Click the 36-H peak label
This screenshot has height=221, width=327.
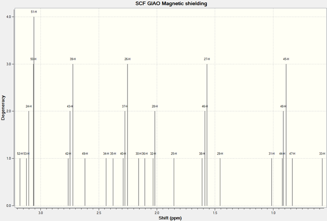tap(145, 154)
